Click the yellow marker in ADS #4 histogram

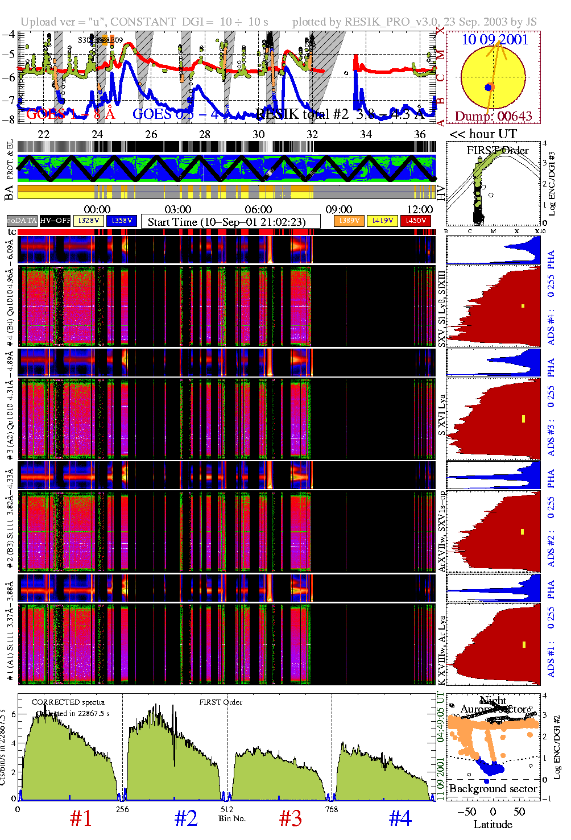tap(523, 306)
